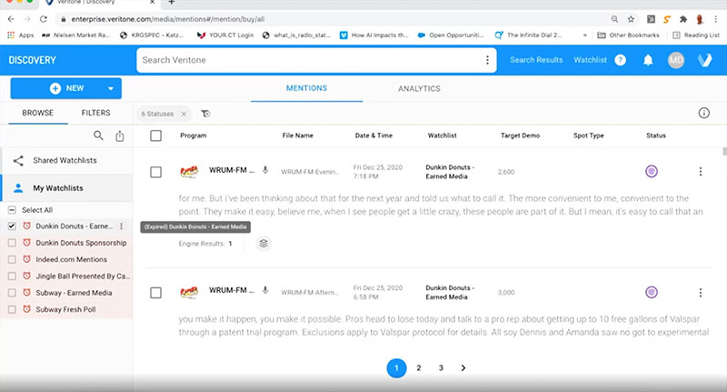Click the DISCOVERY app title
727x392 pixels.
pyautogui.click(x=33, y=60)
